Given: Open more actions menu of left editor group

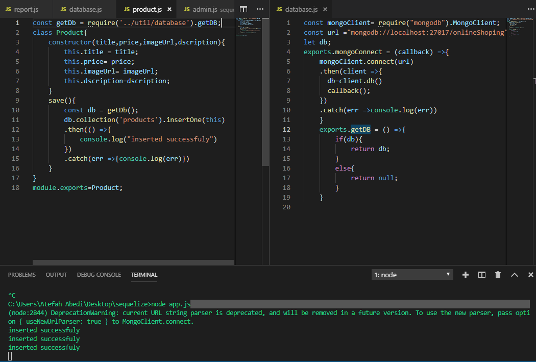Looking at the screenshot, I should pyautogui.click(x=260, y=9).
